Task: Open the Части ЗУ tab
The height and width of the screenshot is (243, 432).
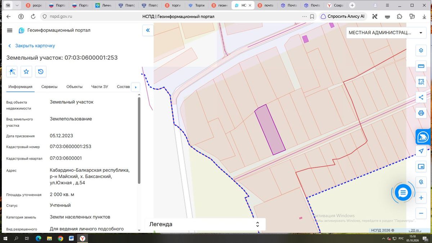Action: coord(100,87)
